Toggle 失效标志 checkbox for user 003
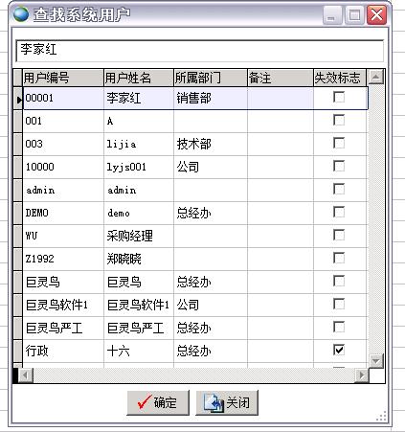405x432 pixels. [339, 143]
